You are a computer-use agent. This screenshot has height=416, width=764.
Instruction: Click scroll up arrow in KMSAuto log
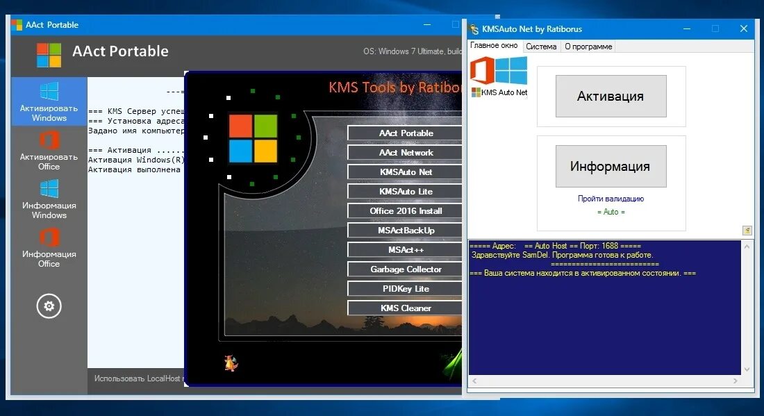(x=747, y=247)
